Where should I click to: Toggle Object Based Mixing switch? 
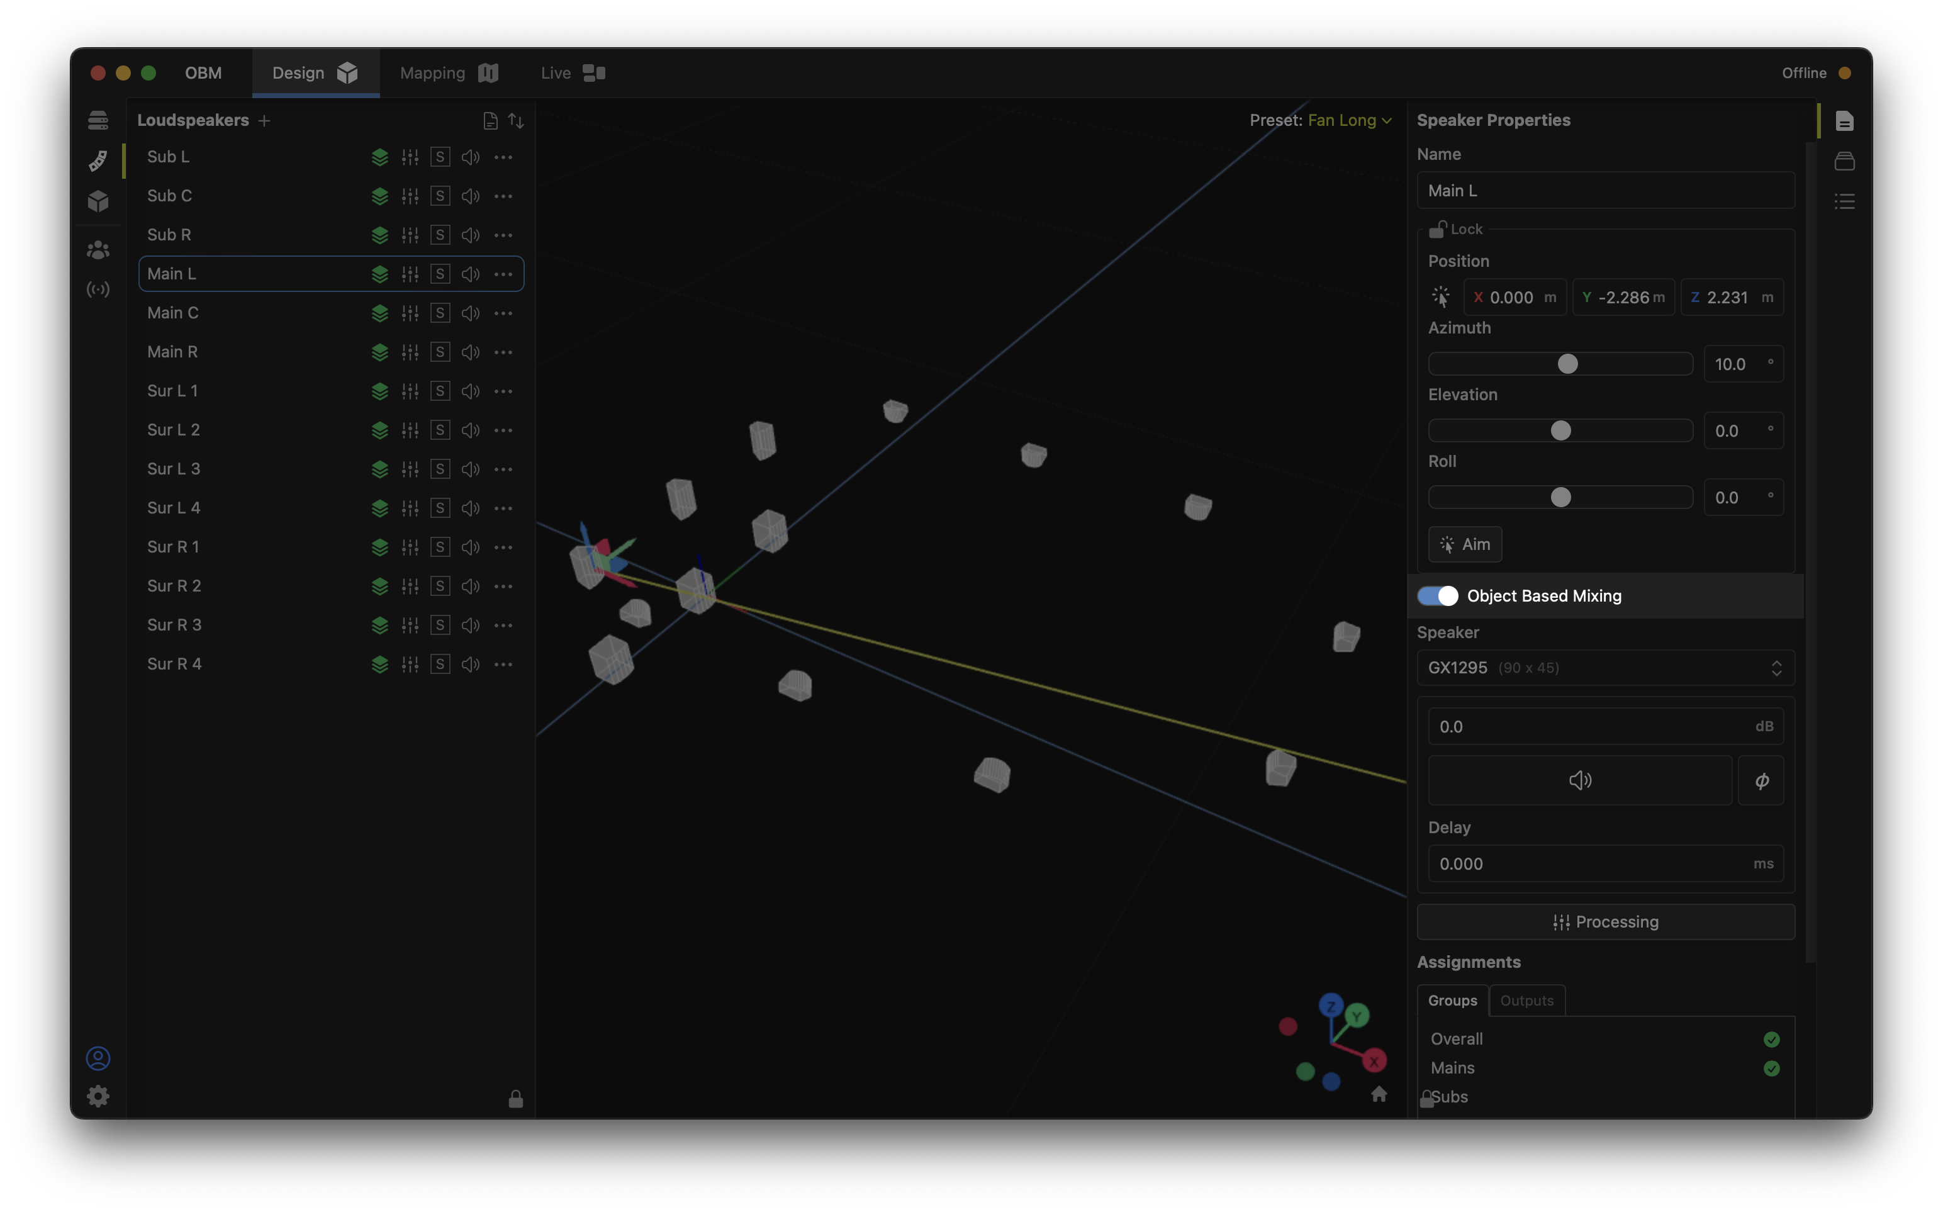(x=1437, y=595)
